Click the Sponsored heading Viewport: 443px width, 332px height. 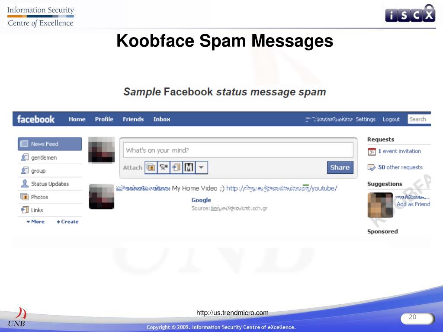click(382, 232)
